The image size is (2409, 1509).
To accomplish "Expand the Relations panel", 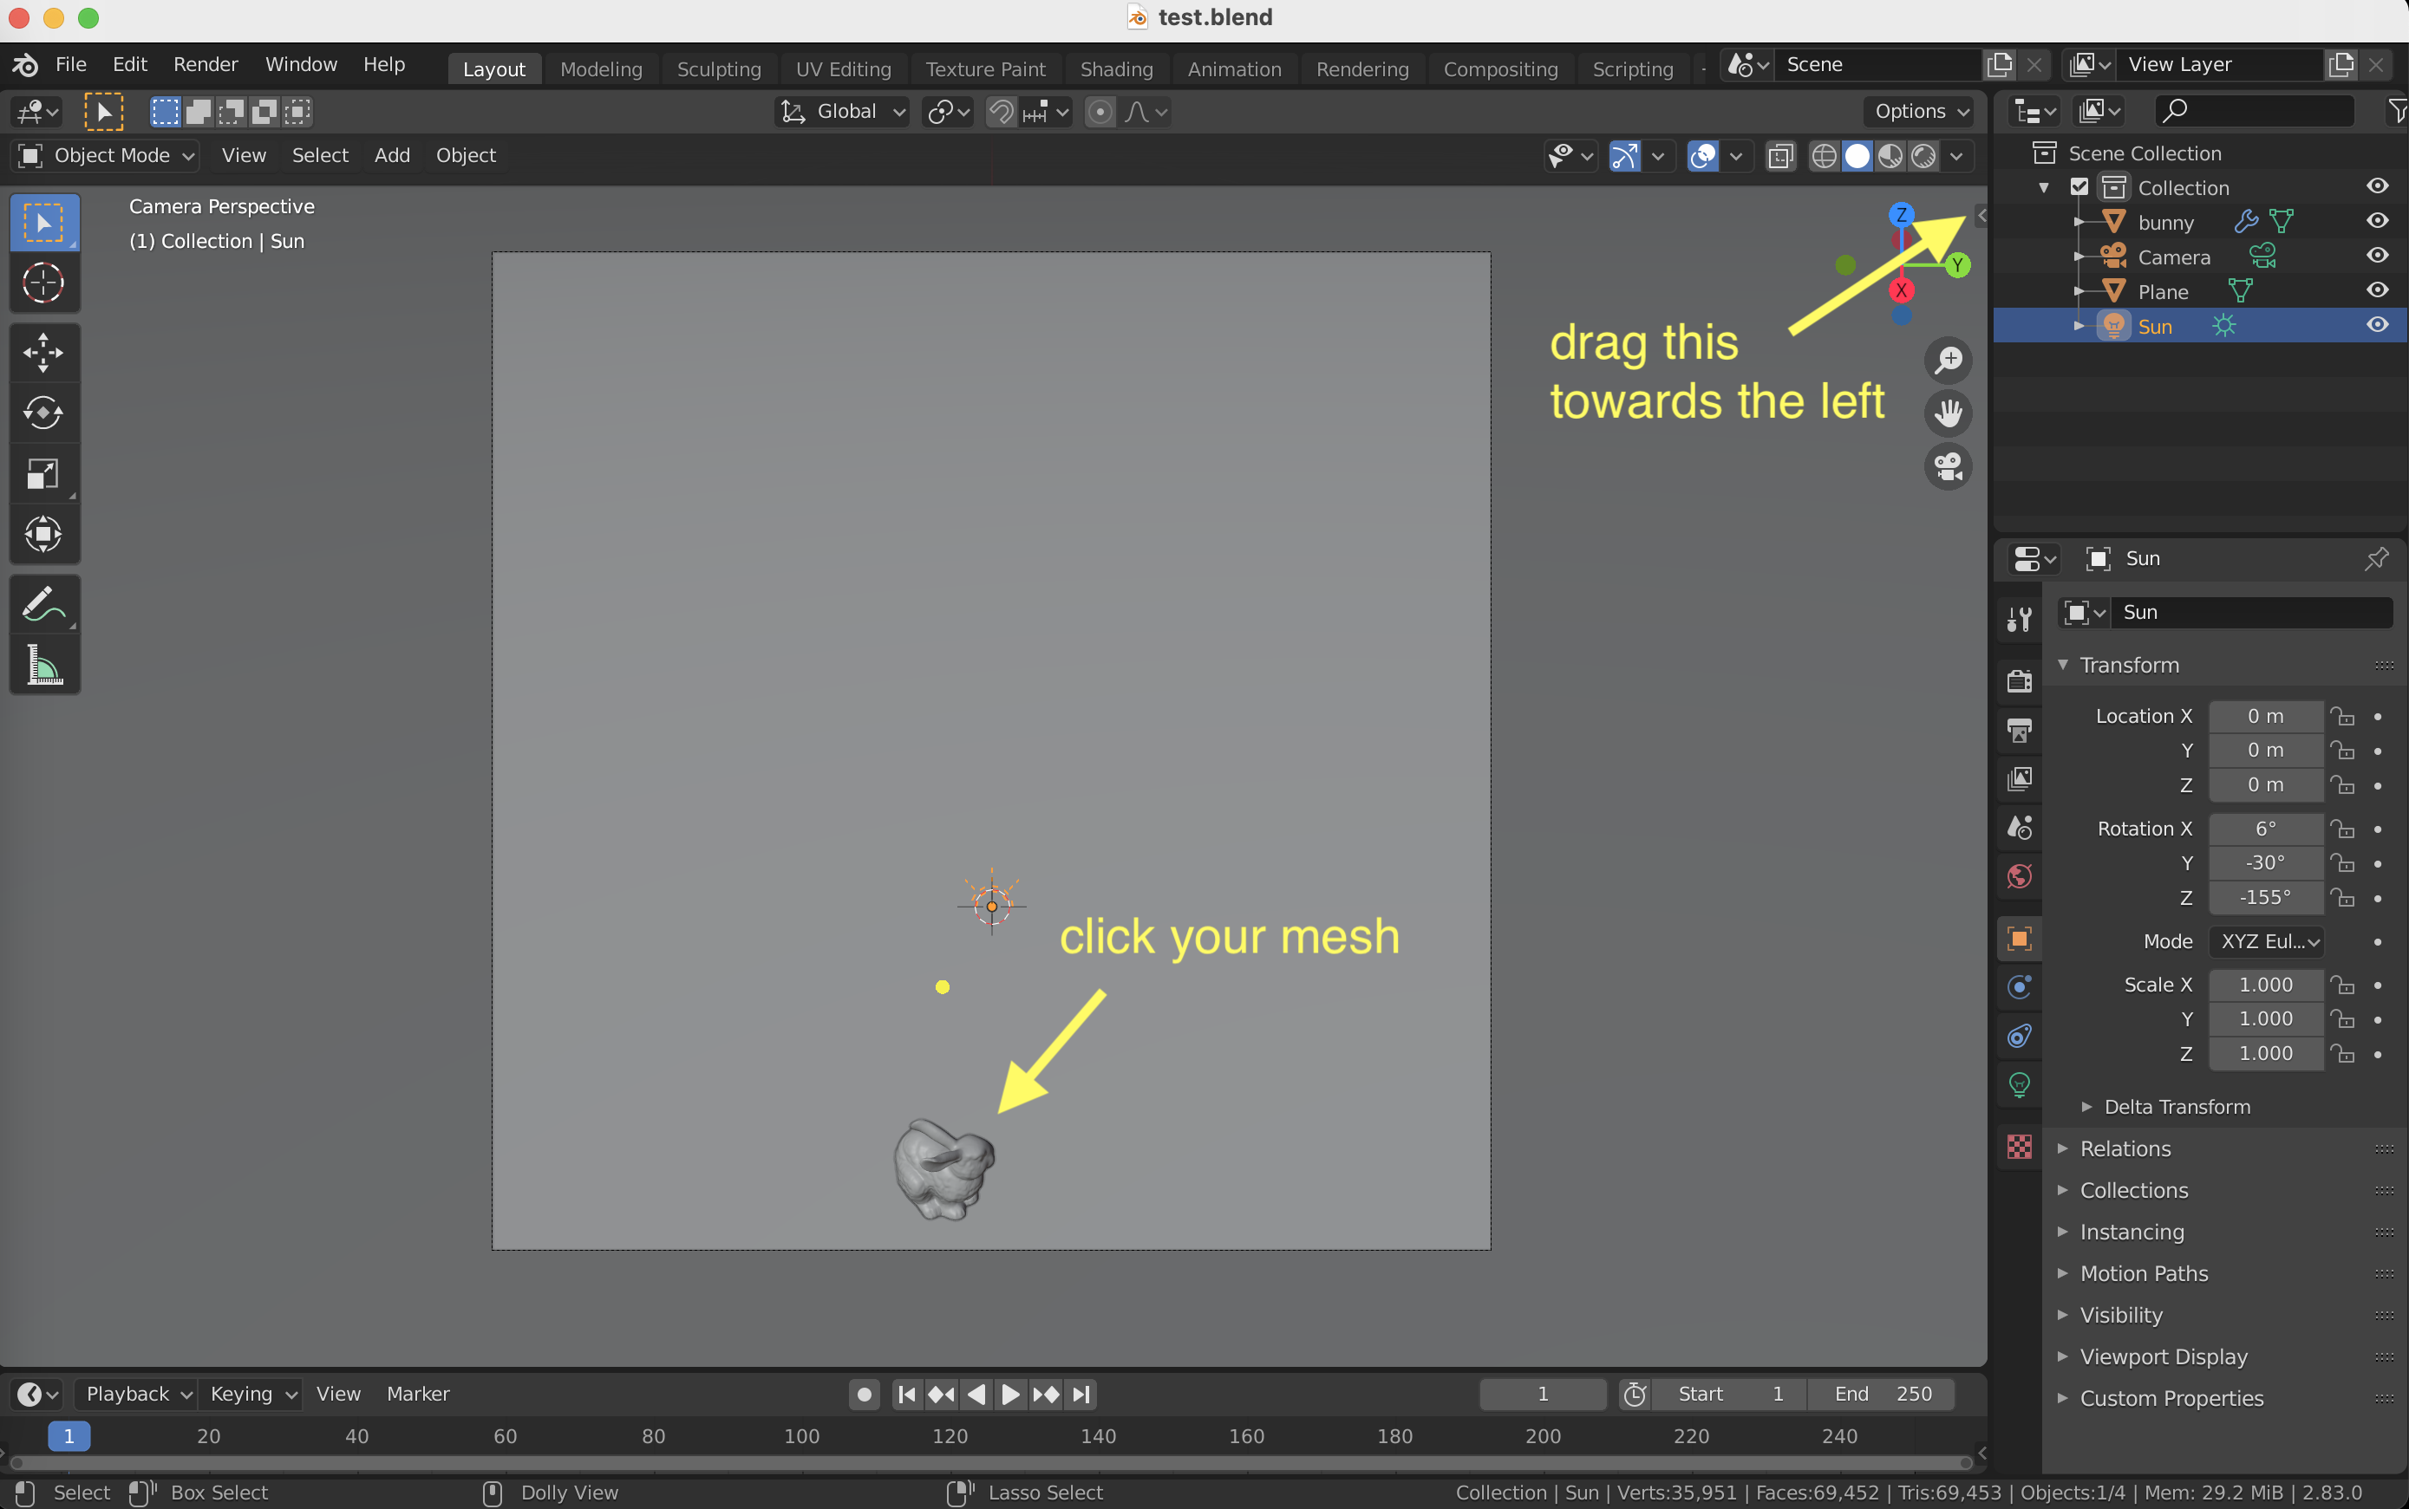I will coord(2125,1148).
